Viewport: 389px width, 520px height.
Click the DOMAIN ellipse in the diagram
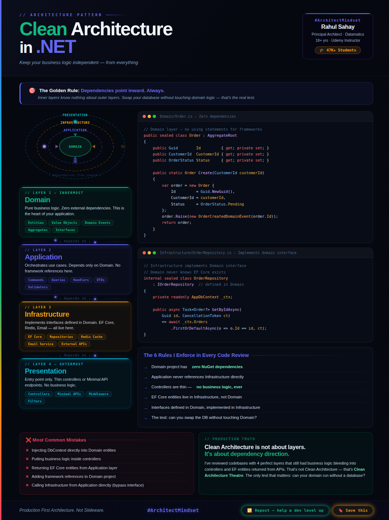(x=75, y=146)
